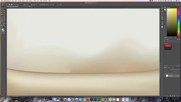
Task: Select the Move tool
Action: point(2,9)
